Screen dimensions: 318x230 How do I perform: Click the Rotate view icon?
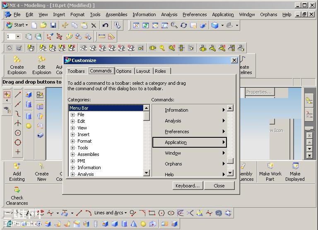point(184,25)
